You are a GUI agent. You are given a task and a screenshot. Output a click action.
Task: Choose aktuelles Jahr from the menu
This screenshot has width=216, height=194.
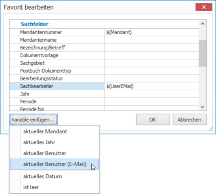point(54,142)
